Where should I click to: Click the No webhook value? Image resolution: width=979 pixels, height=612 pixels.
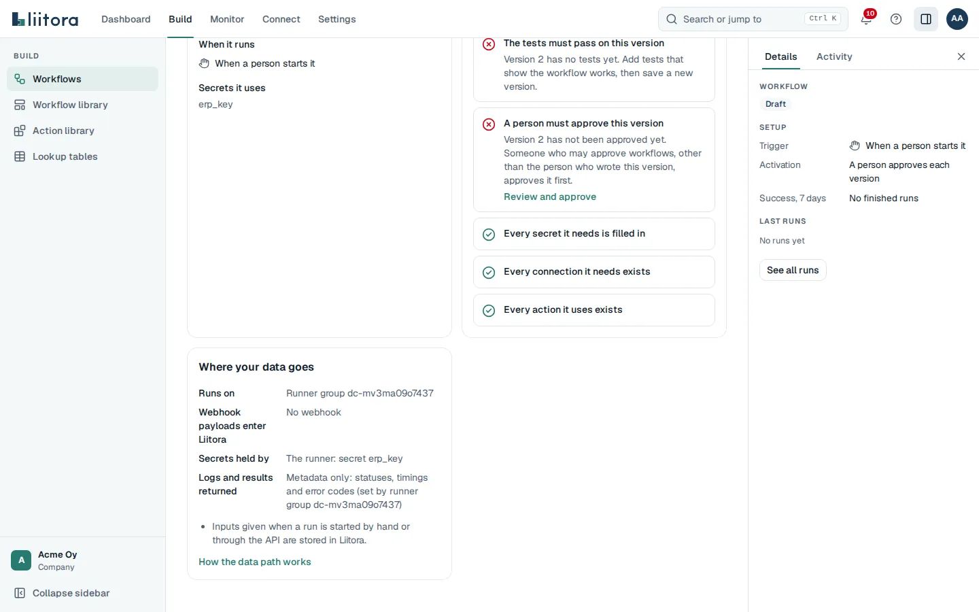[x=313, y=412]
